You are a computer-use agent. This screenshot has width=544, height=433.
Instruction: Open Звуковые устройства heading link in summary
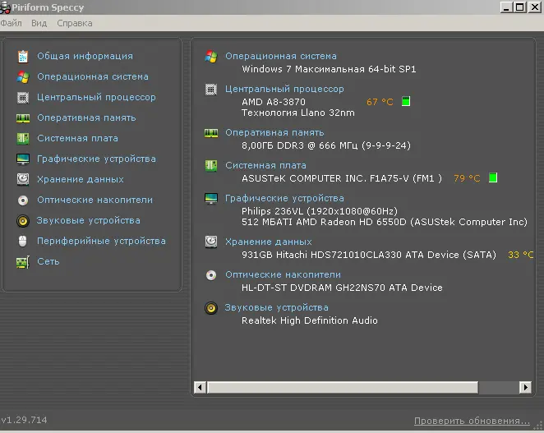coord(276,307)
